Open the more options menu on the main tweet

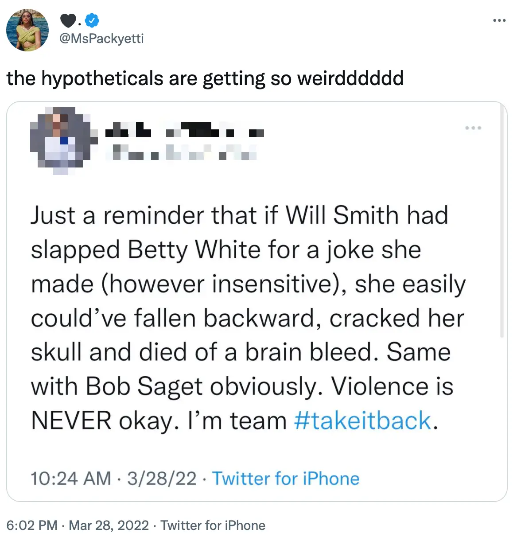[x=500, y=19]
